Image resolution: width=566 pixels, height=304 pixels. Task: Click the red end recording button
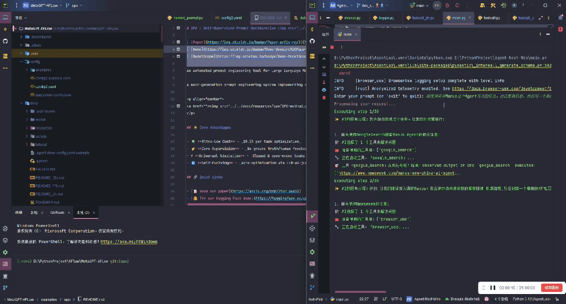click(x=552, y=288)
